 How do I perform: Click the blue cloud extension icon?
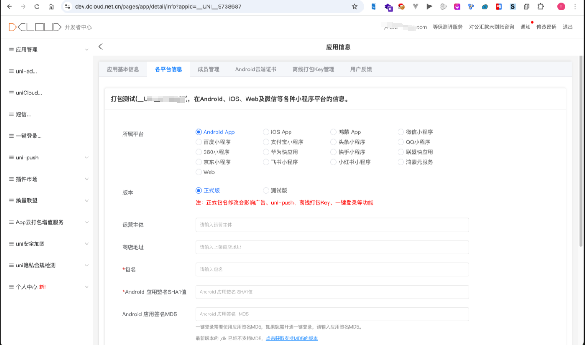pyautogui.click(x=485, y=6)
